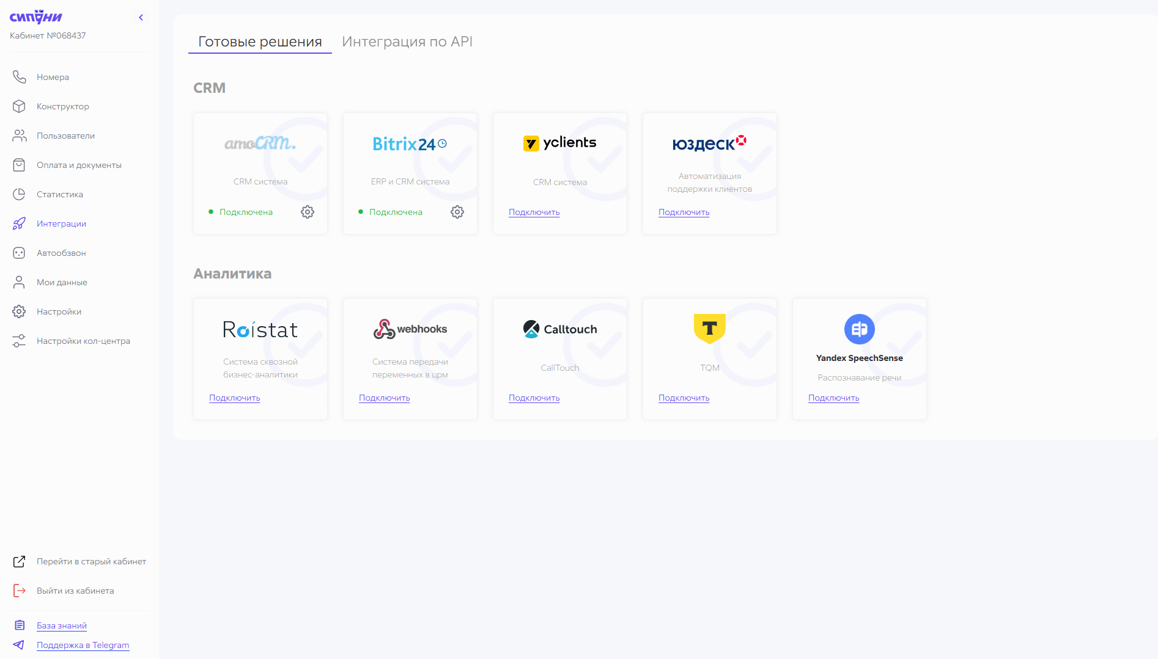Click the yclients logo
The height and width of the screenshot is (659, 1158).
tap(559, 143)
